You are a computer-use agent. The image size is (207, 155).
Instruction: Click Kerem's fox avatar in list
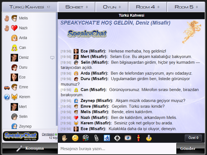[14, 97]
